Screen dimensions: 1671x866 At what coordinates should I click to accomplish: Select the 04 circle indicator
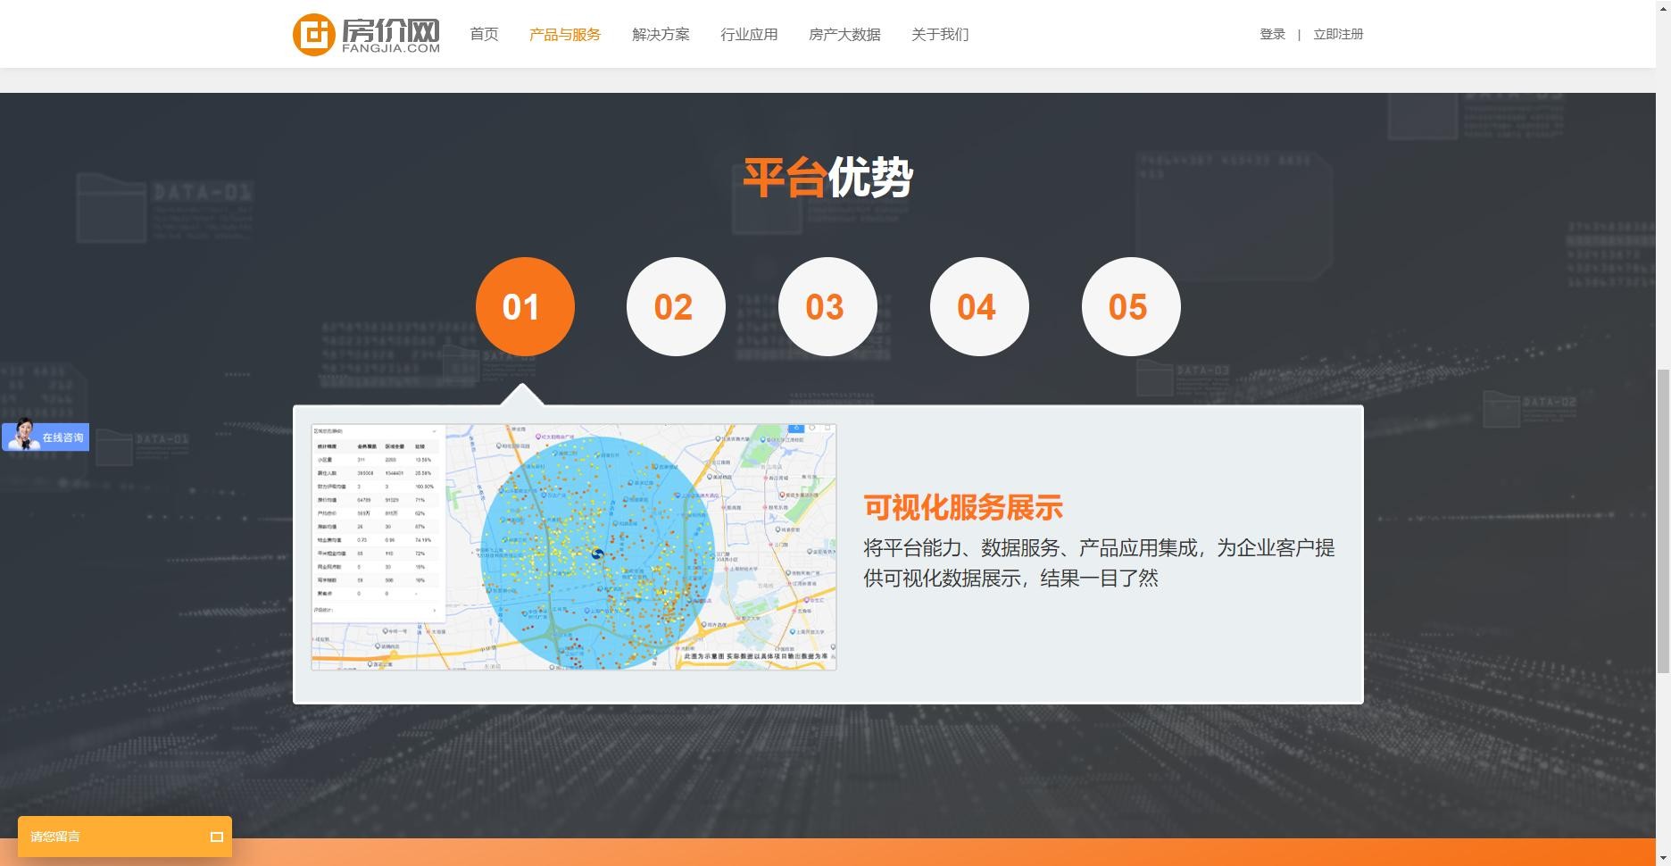tap(978, 307)
